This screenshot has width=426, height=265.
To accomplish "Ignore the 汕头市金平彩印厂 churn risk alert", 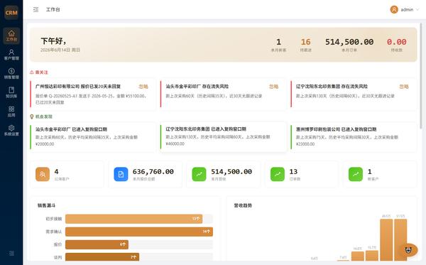I will point(273,87).
